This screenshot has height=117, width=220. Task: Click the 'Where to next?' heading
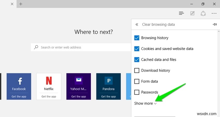(x=94, y=32)
